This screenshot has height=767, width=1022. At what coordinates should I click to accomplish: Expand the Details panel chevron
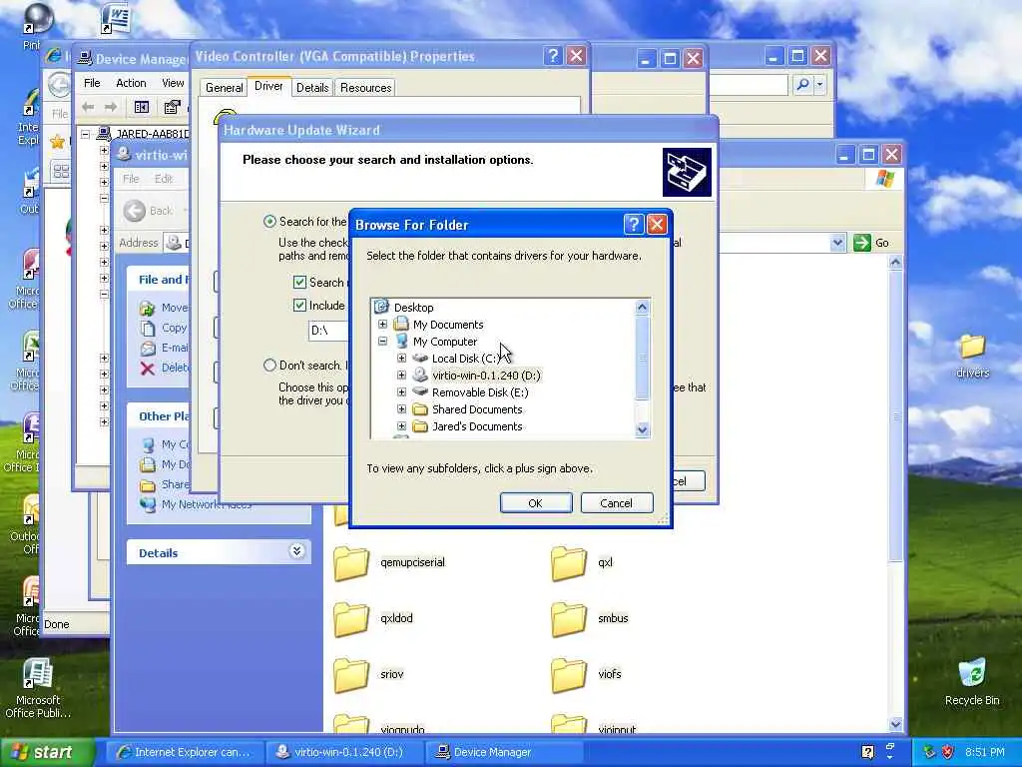pyautogui.click(x=296, y=551)
